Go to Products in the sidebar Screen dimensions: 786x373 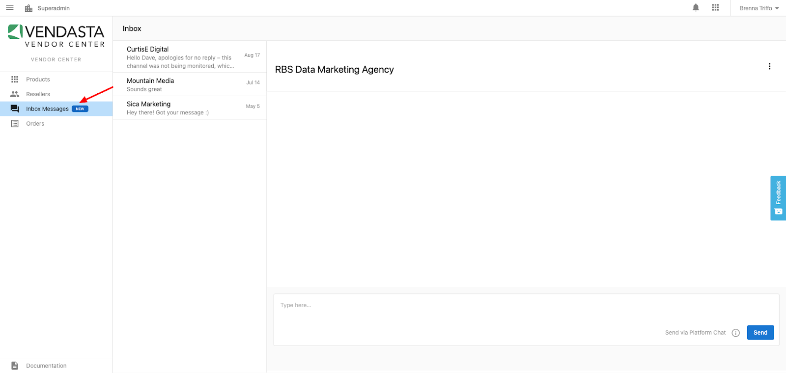point(56,80)
